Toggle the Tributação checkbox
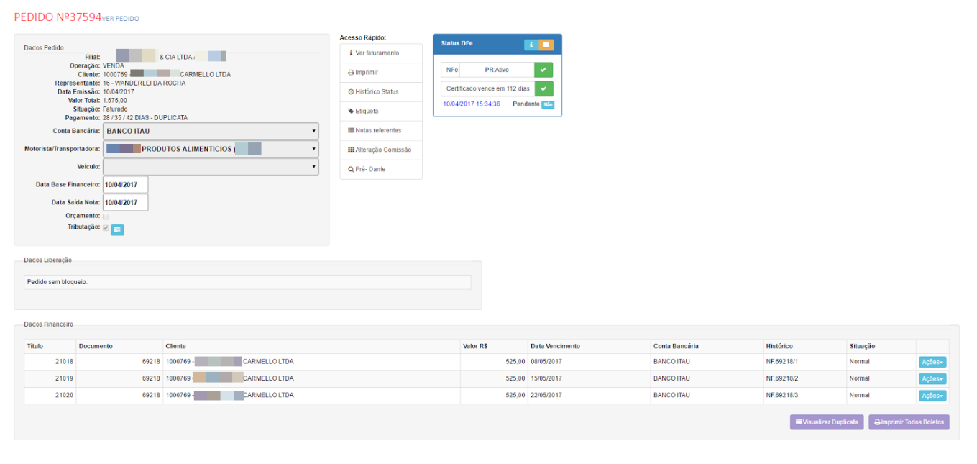This screenshot has width=977, height=464. pos(106,228)
